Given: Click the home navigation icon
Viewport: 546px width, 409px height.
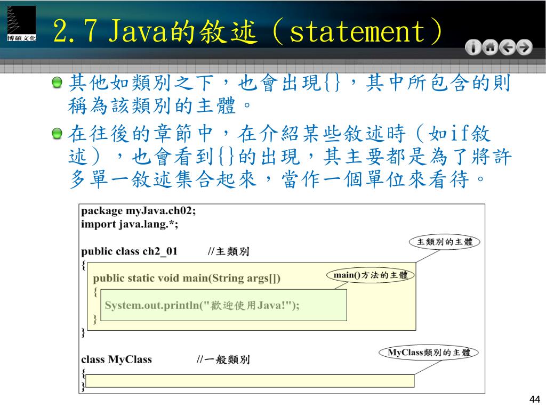Looking at the screenshot, I should coord(490,47).
